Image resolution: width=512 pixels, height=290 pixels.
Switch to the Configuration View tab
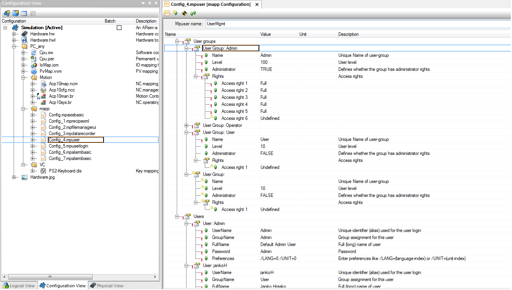click(x=62, y=286)
